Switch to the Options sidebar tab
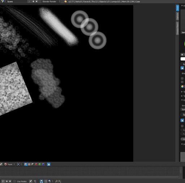The image size is (185, 183). pos(177,16)
